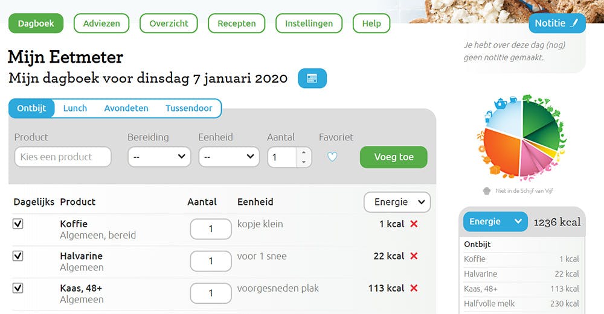The width and height of the screenshot is (604, 314).
Task: Uncheck the Dagelijks checkbox for Koffie
Action: point(18,224)
